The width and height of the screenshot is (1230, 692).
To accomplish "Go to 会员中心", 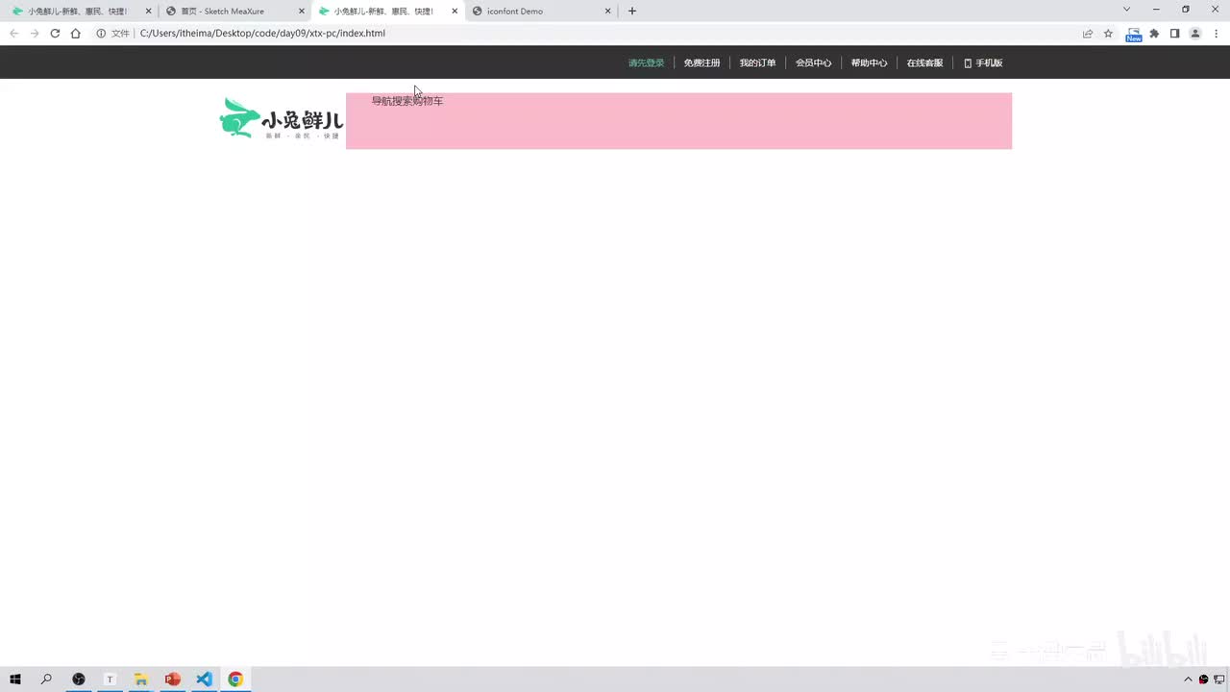I will pos(813,63).
